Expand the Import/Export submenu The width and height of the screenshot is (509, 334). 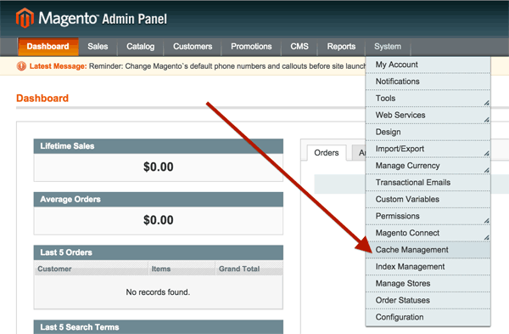tap(428, 149)
